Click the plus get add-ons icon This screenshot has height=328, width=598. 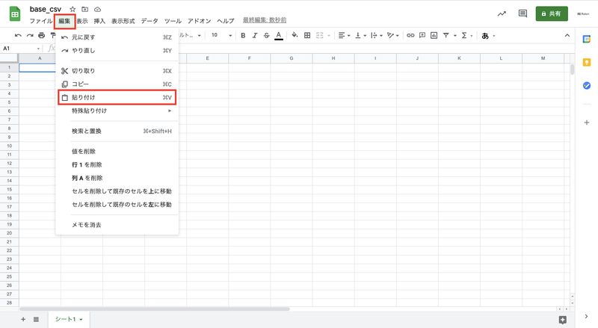click(x=587, y=123)
